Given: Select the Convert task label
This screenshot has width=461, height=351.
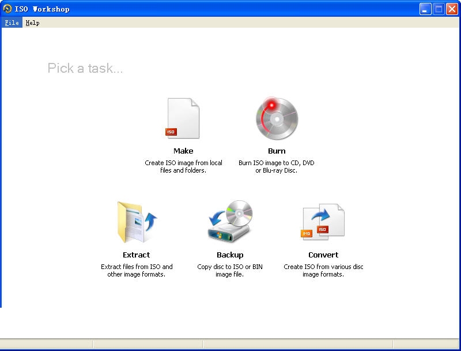Looking at the screenshot, I should click(x=323, y=255).
